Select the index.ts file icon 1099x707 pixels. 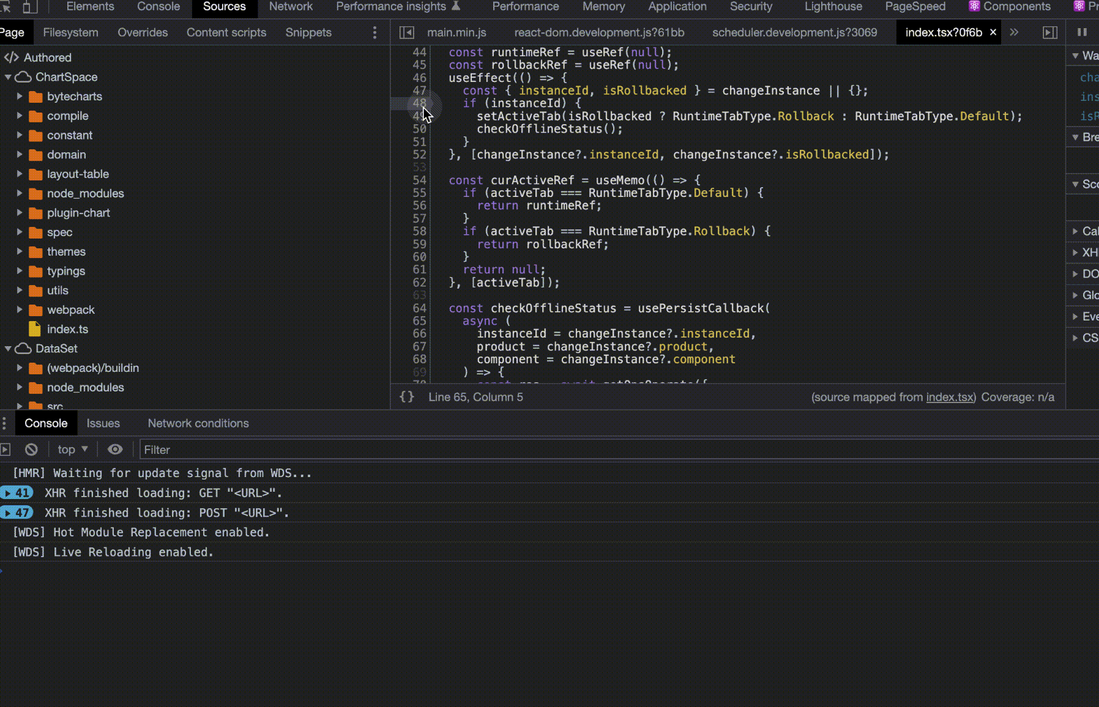(35, 329)
